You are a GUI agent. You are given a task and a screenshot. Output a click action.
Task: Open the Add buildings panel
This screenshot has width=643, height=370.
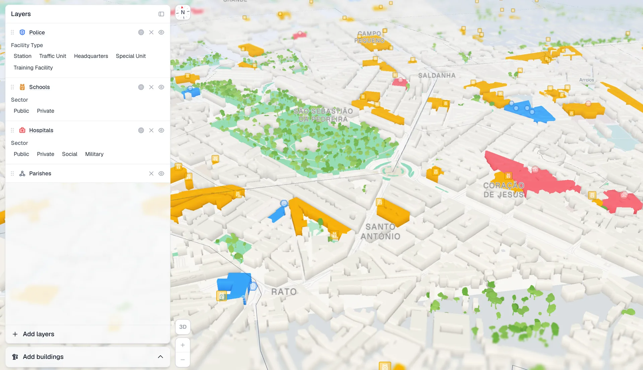pos(88,357)
